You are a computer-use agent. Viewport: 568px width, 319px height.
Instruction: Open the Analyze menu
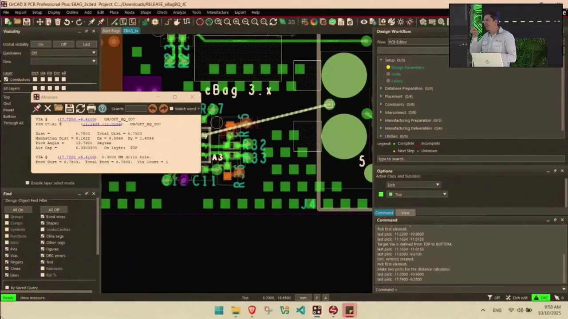pyautogui.click(x=179, y=12)
